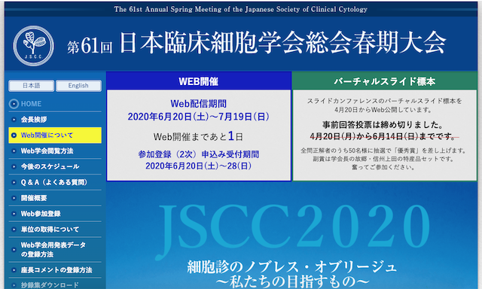Click date text 2020年6月20日(土)～28(日)
The height and width of the screenshot is (289, 482).
[199, 166]
